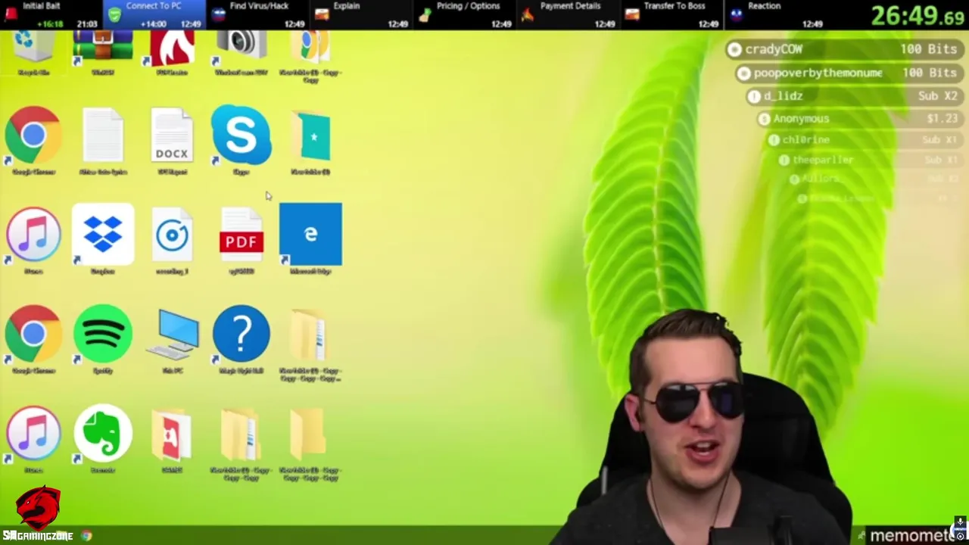Launch the Spotify shortcut
This screenshot has width=969, height=545.
pos(103,339)
